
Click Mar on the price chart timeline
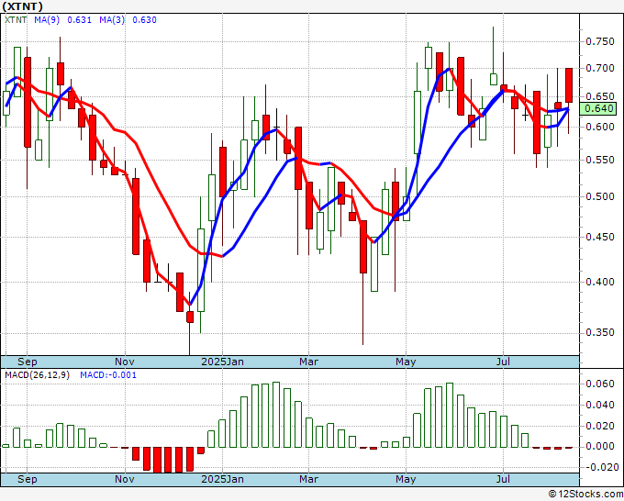pos(309,362)
